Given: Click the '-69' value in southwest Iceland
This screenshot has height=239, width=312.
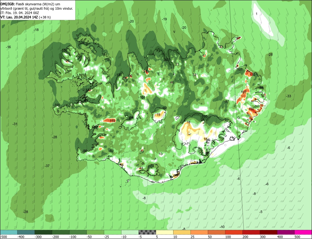Looking at the screenshot, I should [x=111, y=151].
